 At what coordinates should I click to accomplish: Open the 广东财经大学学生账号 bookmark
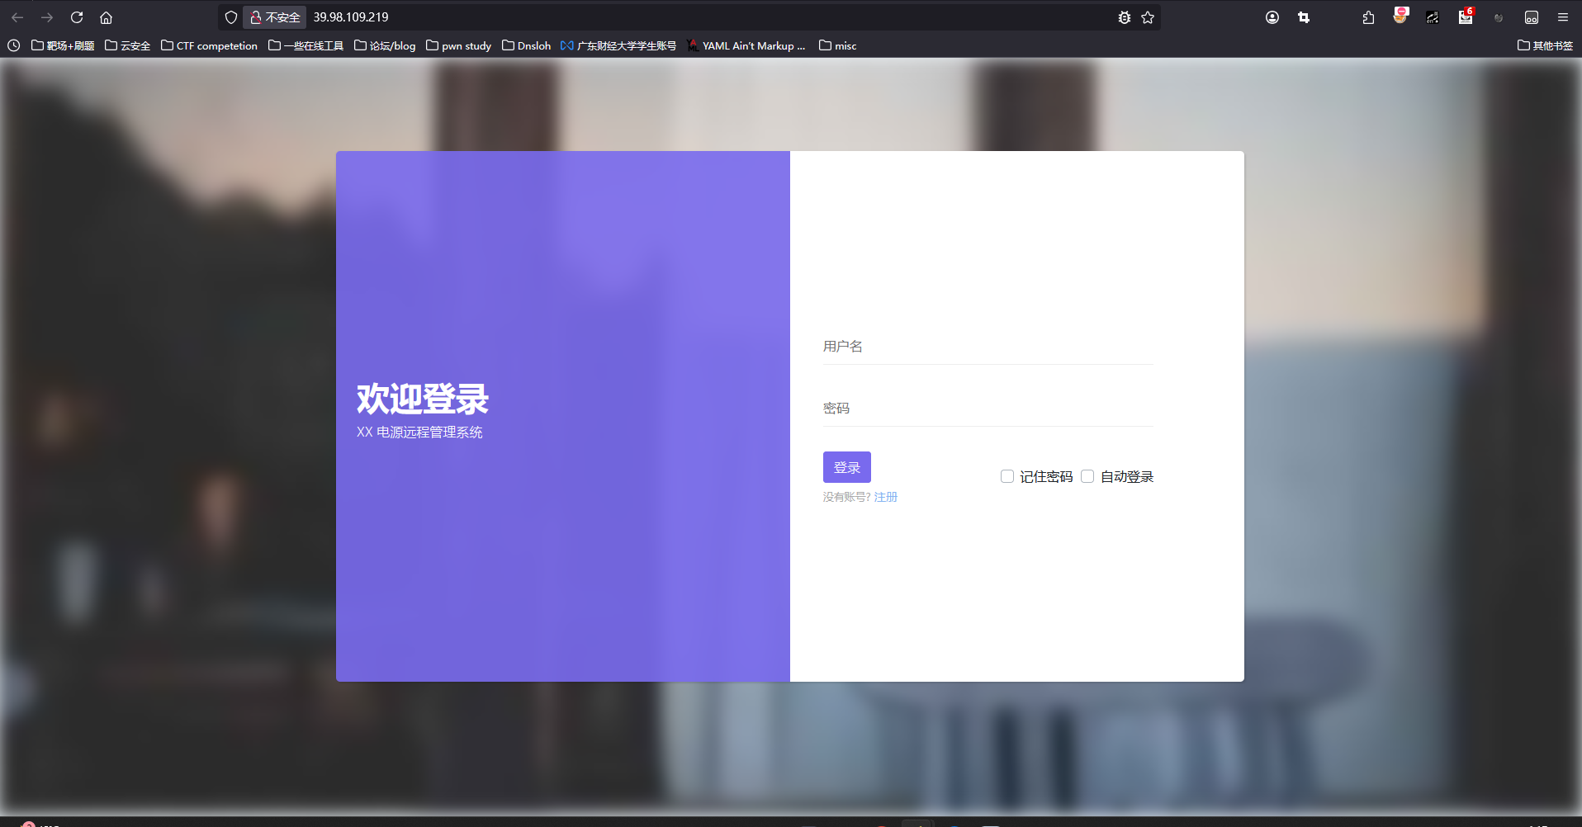point(618,45)
